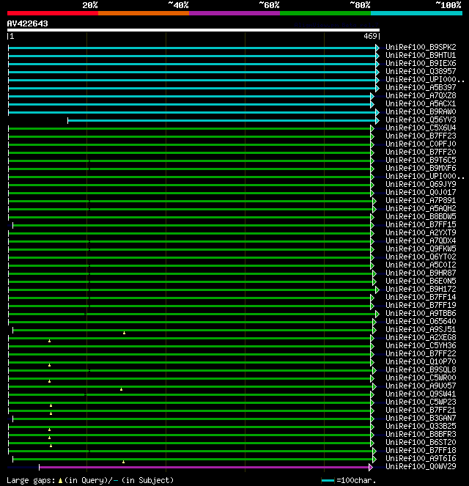Select the UniRef100_A5C0I2 label

(421, 265)
